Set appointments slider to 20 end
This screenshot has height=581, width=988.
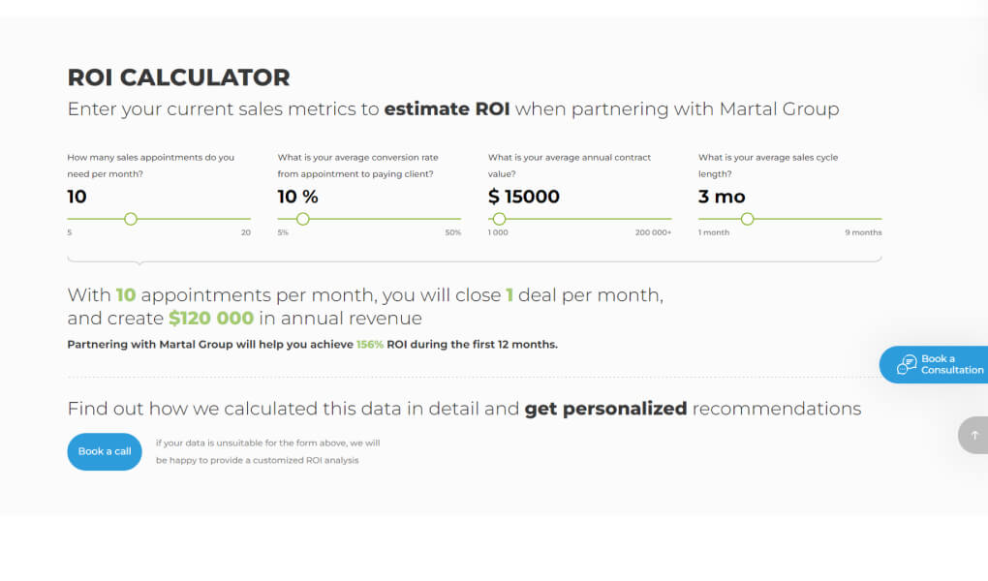(250, 219)
